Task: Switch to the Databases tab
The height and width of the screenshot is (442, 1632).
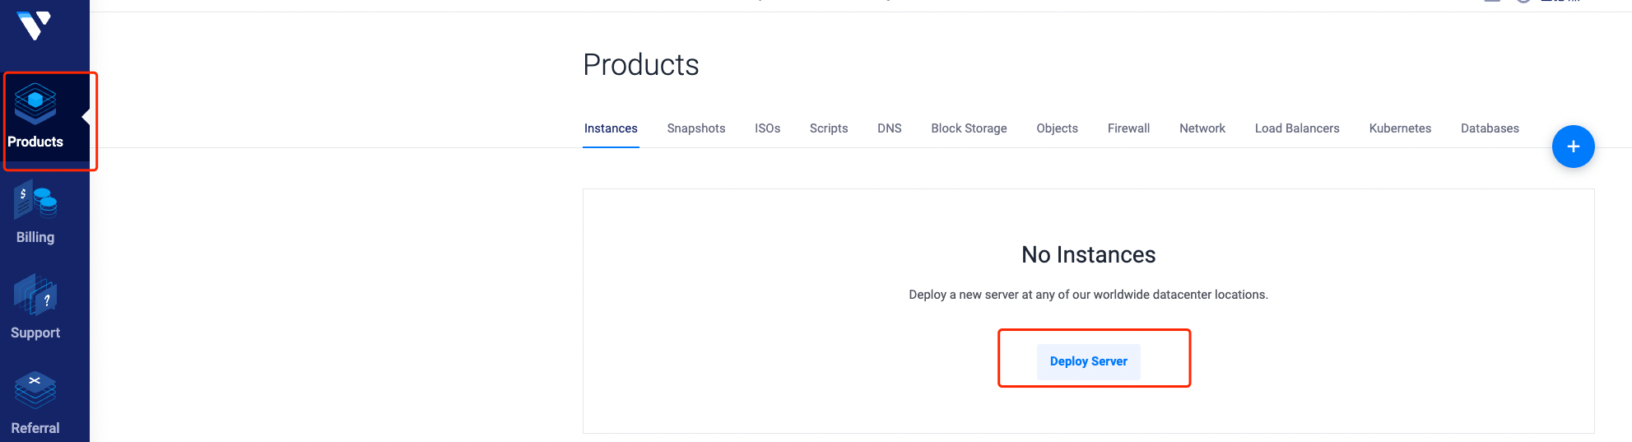Action: [1489, 128]
